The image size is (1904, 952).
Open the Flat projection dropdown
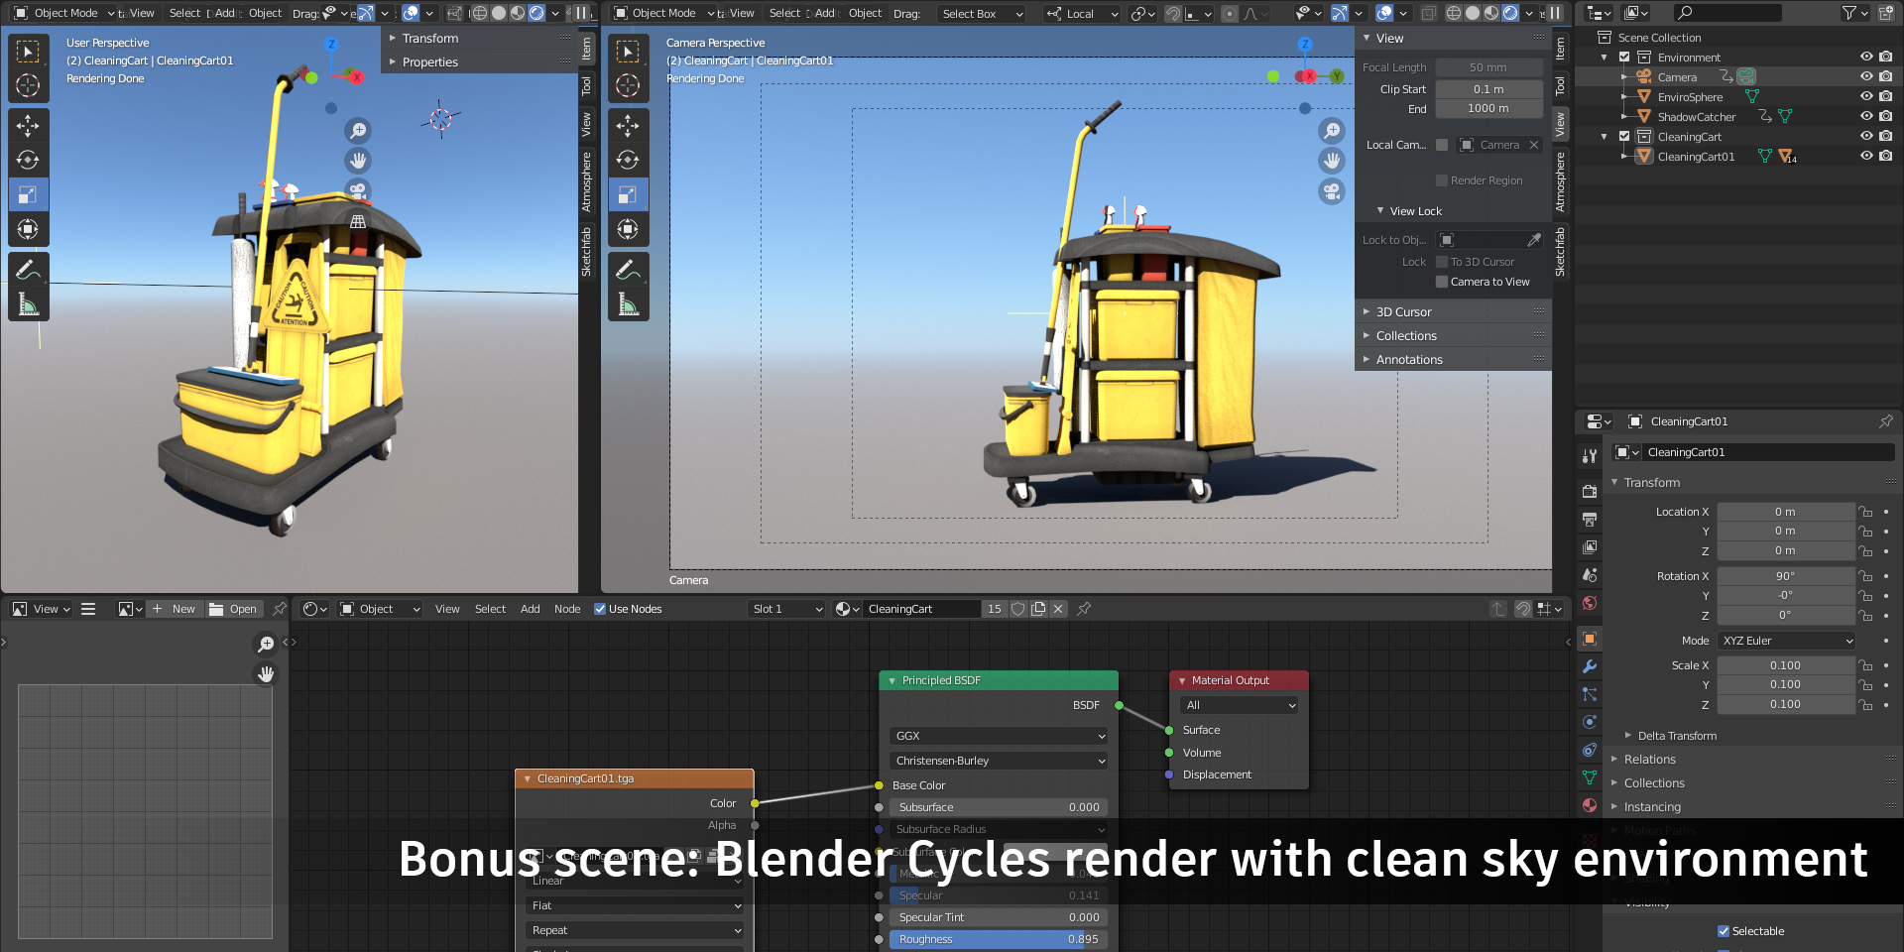click(635, 905)
